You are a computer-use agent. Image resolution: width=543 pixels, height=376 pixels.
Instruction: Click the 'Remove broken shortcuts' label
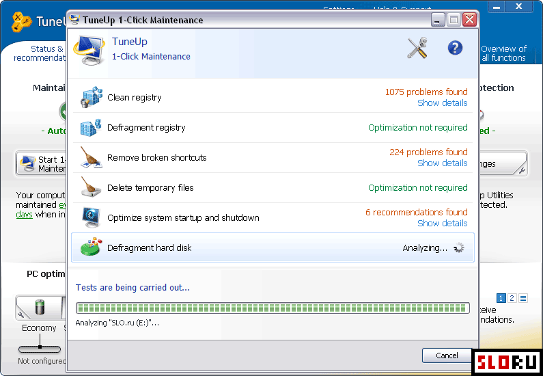point(157,157)
